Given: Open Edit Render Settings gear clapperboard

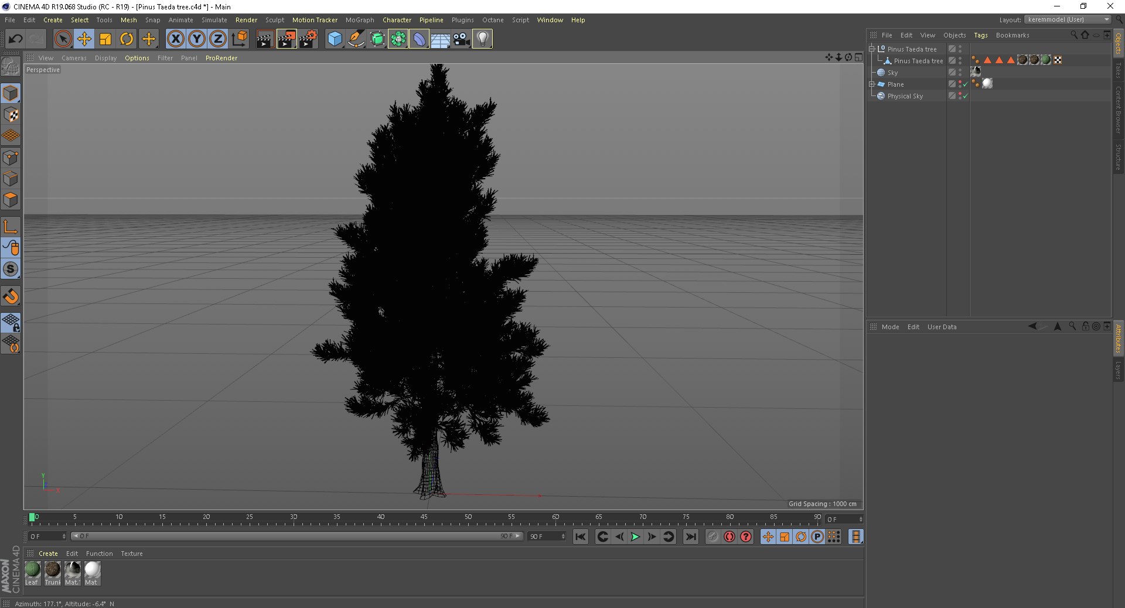Looking at the screenshot, I should 308,39.
